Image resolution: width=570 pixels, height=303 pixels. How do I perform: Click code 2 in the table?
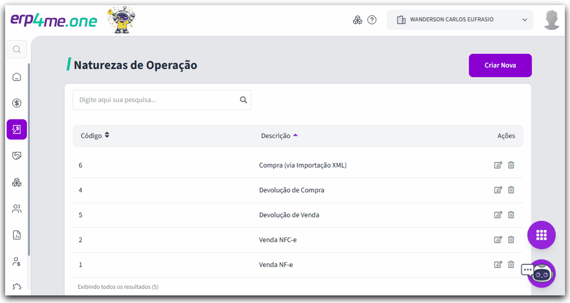click(x=80, y=240)
